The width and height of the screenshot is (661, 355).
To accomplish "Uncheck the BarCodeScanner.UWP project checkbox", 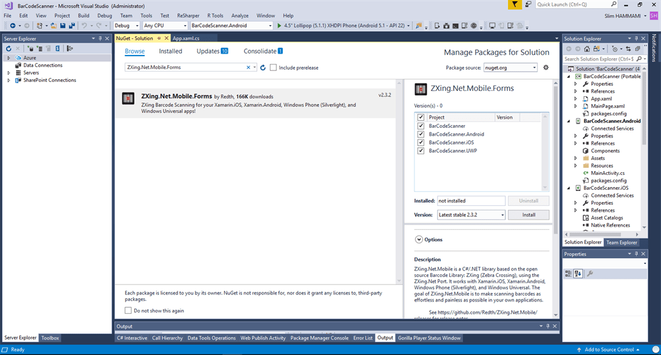I will [x=421, y=150].
